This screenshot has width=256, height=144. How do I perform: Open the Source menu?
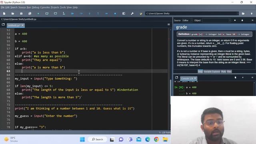coord(22,7)
